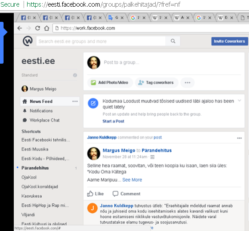Click the browser forward arrow
The width and height of the screenshot is (249, 231).
click(x=28, y=28)
